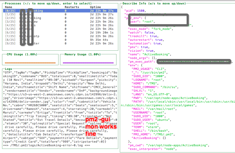This screenshot has height=153, width=235.
Task: Click the "autorestart": true line
Action: [146, 40]
